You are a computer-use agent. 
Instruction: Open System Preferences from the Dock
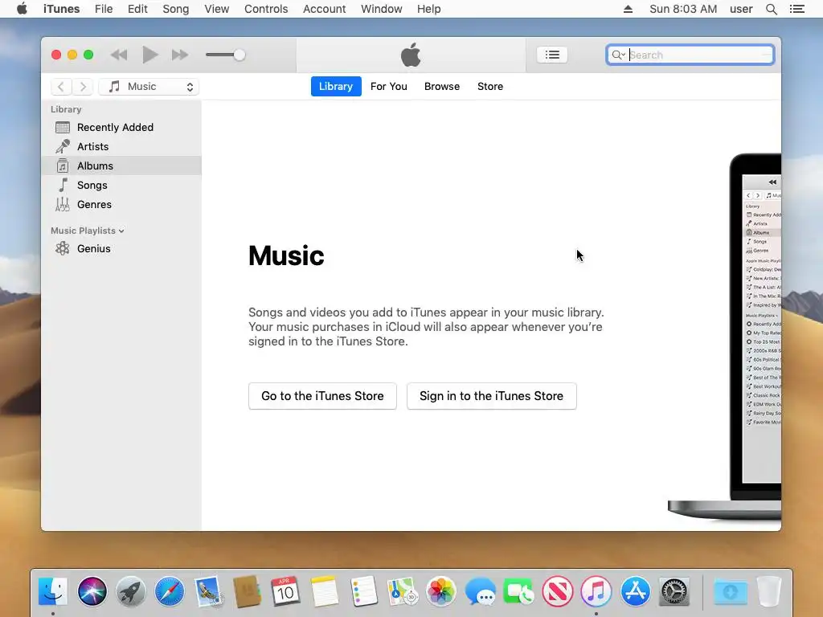point(674,591)
